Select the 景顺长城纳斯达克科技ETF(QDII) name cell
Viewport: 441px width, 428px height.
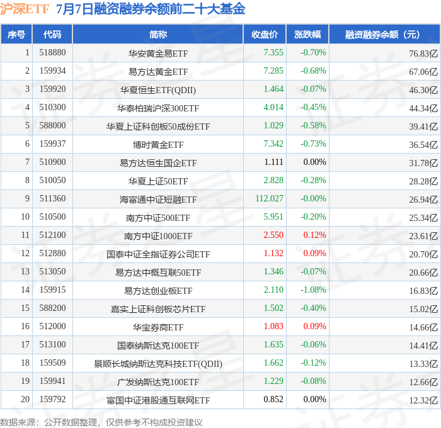point(157,364)
